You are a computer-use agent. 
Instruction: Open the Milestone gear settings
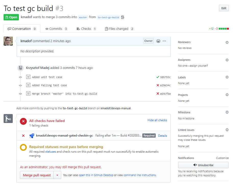coord(227,112)
